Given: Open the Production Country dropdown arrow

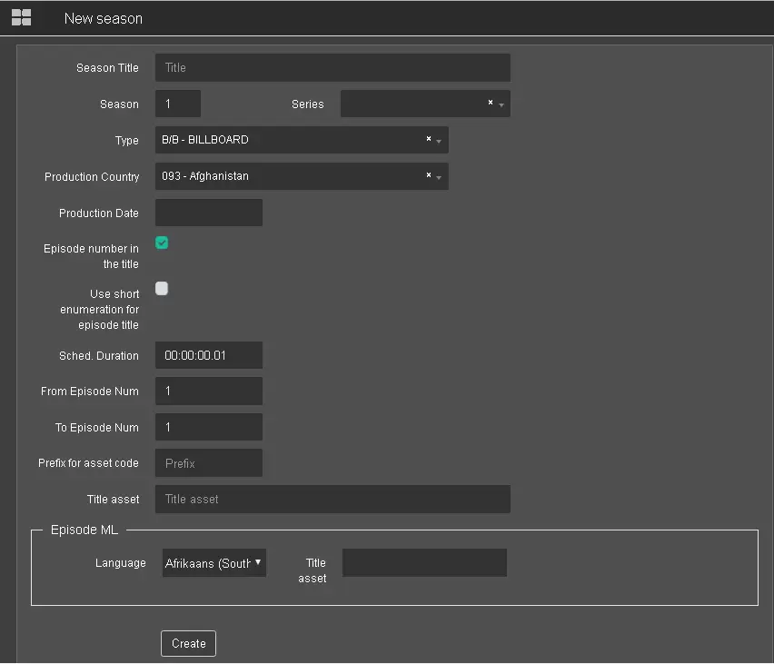Looking at the screenshot, I should [x=440, y=177].
